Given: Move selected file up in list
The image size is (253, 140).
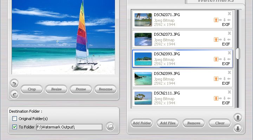Looking at the screenshot, I should click(238, 118).
